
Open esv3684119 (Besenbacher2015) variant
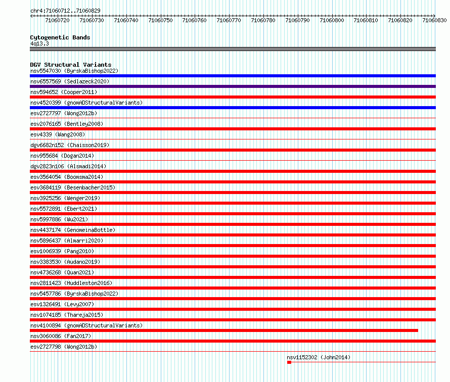tap(73, 187)
